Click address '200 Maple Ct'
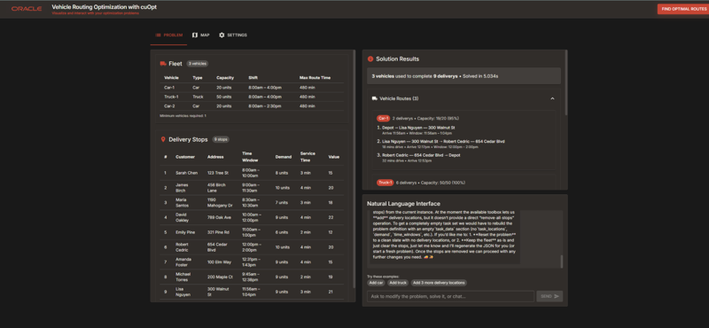 pos(220,277)
